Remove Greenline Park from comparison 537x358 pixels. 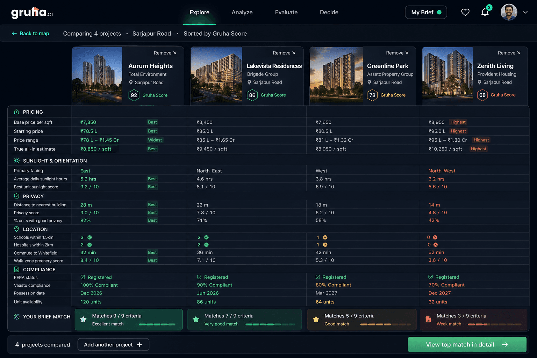[x=397, y=53]
